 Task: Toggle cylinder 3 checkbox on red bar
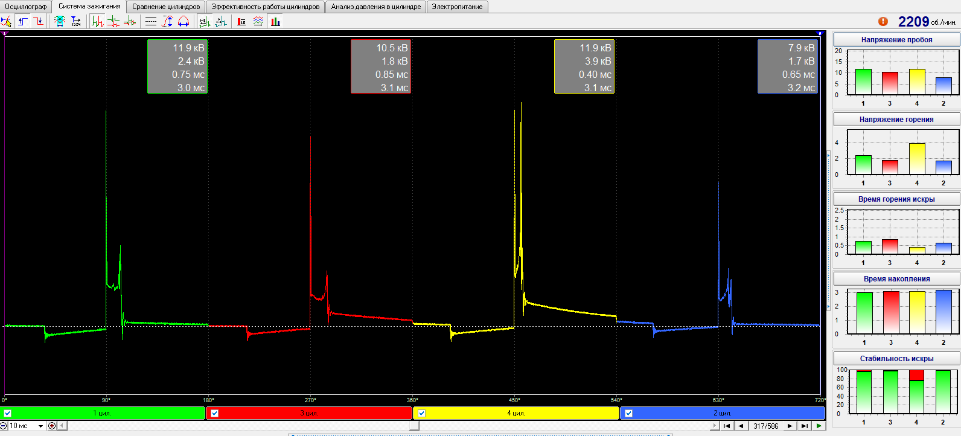click(214, 413)
